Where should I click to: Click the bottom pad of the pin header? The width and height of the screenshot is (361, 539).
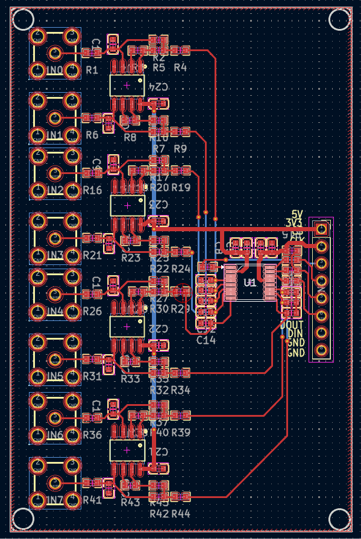coord(321,350)
